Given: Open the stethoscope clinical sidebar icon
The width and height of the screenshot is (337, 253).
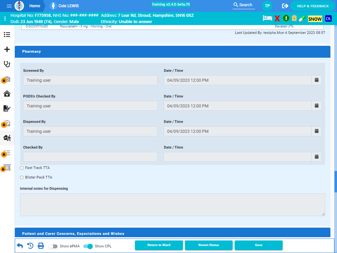Looking at the screenshot, I should (x=7, y=64).
